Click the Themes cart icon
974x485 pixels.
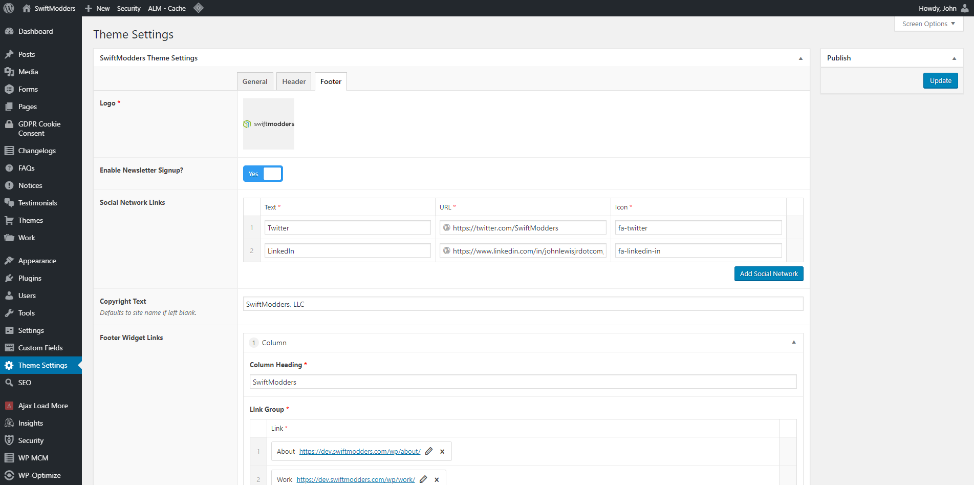click(9, 220)
